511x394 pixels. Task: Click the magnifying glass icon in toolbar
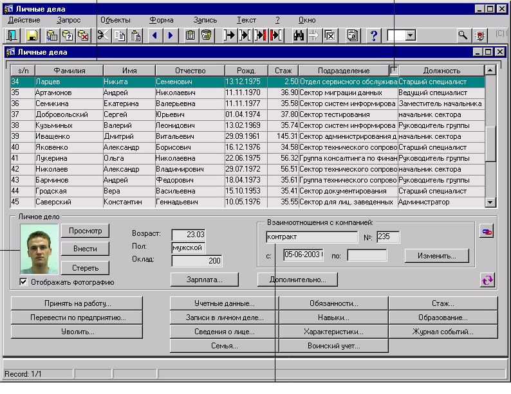click(x=463, y=35)
